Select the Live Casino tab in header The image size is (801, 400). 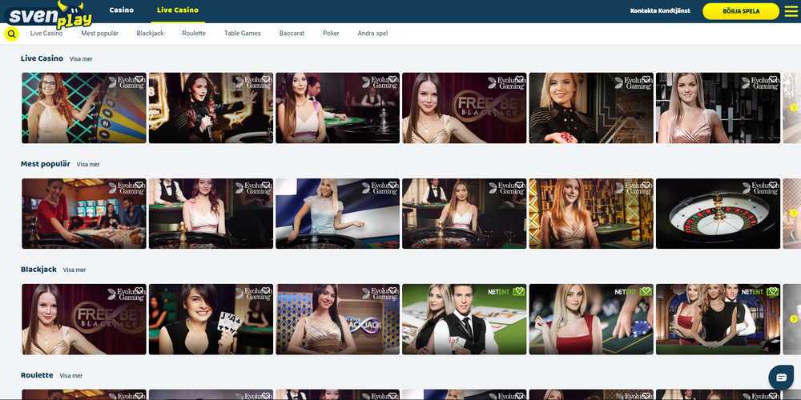pyautogui.click(x=178, y=10)
